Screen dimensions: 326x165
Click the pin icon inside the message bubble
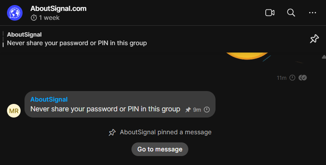click(188, 110)
